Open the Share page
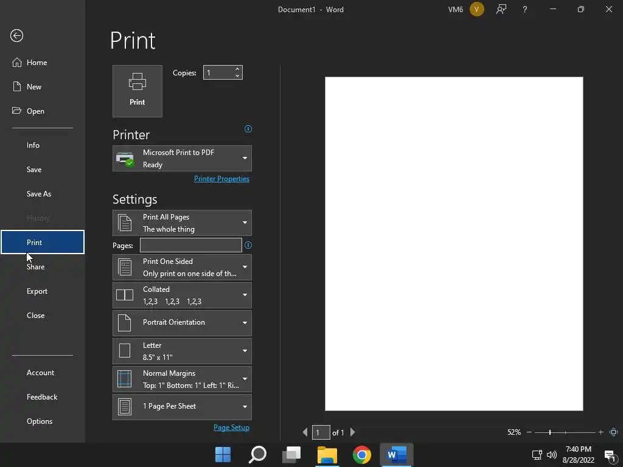 [x=43, y=267]
